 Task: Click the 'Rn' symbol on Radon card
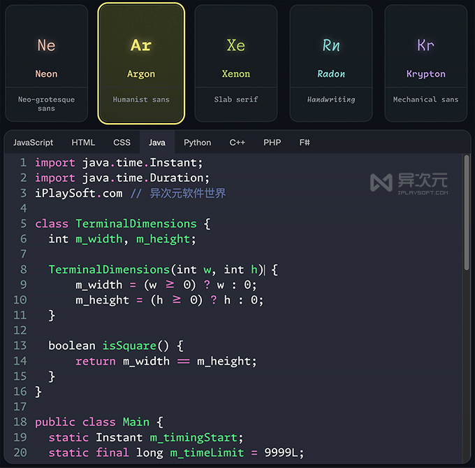click(331, 45)
